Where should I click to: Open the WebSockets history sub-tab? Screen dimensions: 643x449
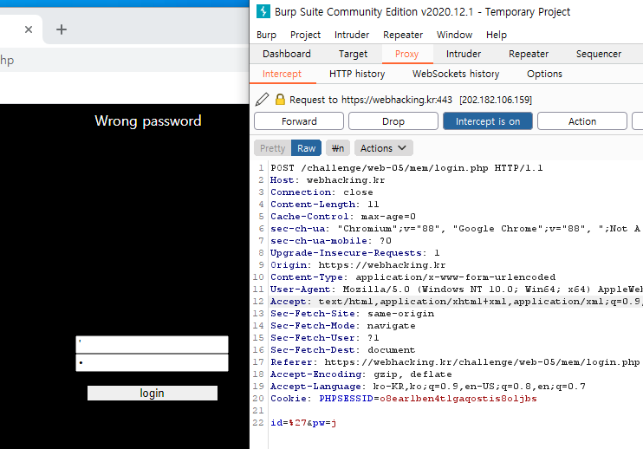click(x=456, y=74)
